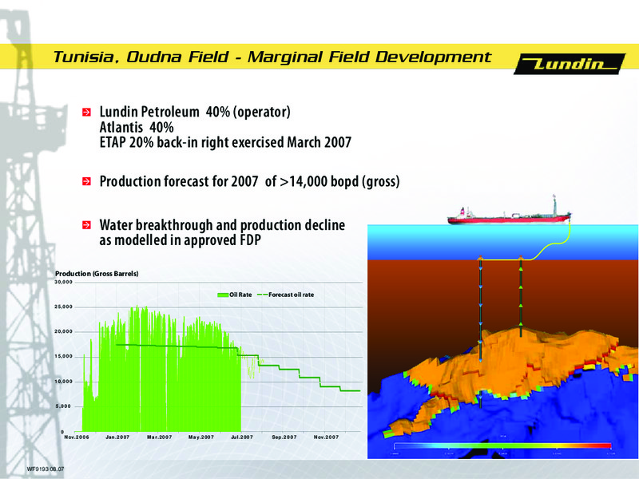Click the 30,000 y-axis label
Viewport: 639px width, 479px height.
(64, 282)
